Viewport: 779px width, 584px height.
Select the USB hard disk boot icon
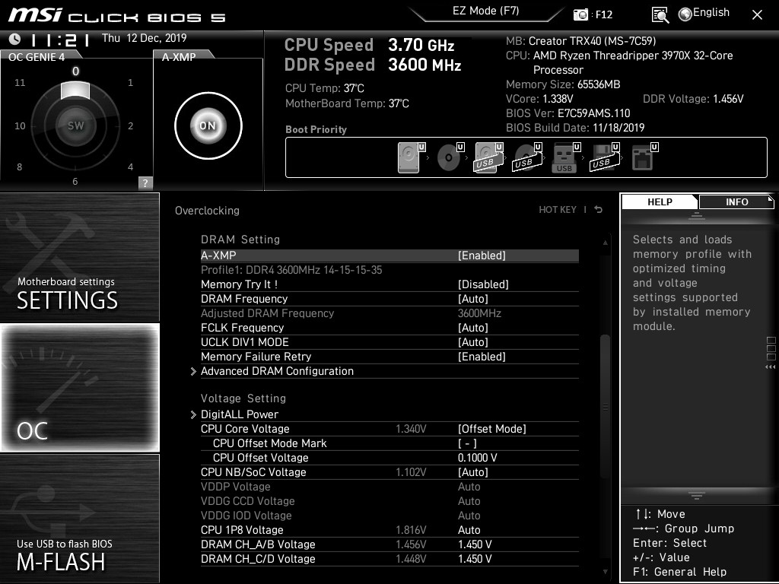pos(488,157)
